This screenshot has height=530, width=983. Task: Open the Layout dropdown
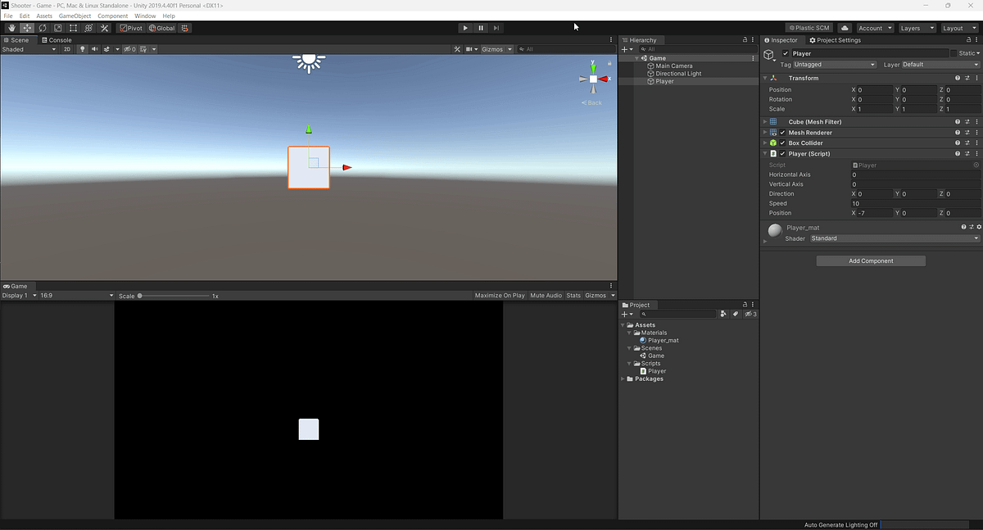point(958,28)
